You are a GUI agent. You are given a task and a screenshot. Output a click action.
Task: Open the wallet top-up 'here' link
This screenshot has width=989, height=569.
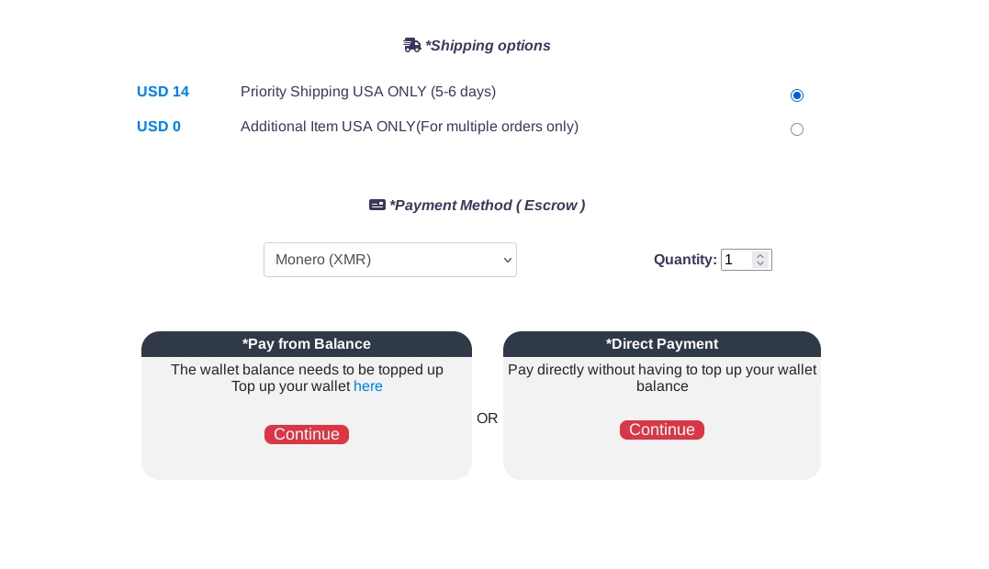click(368, 386)
